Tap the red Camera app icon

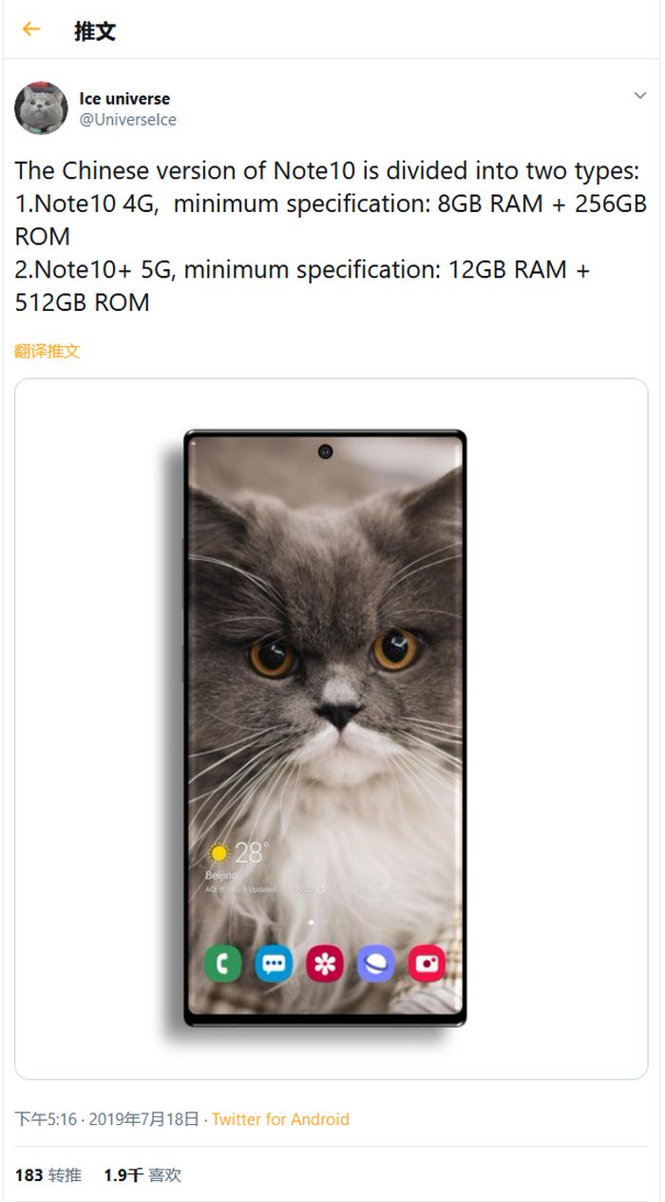pos(427,964)
